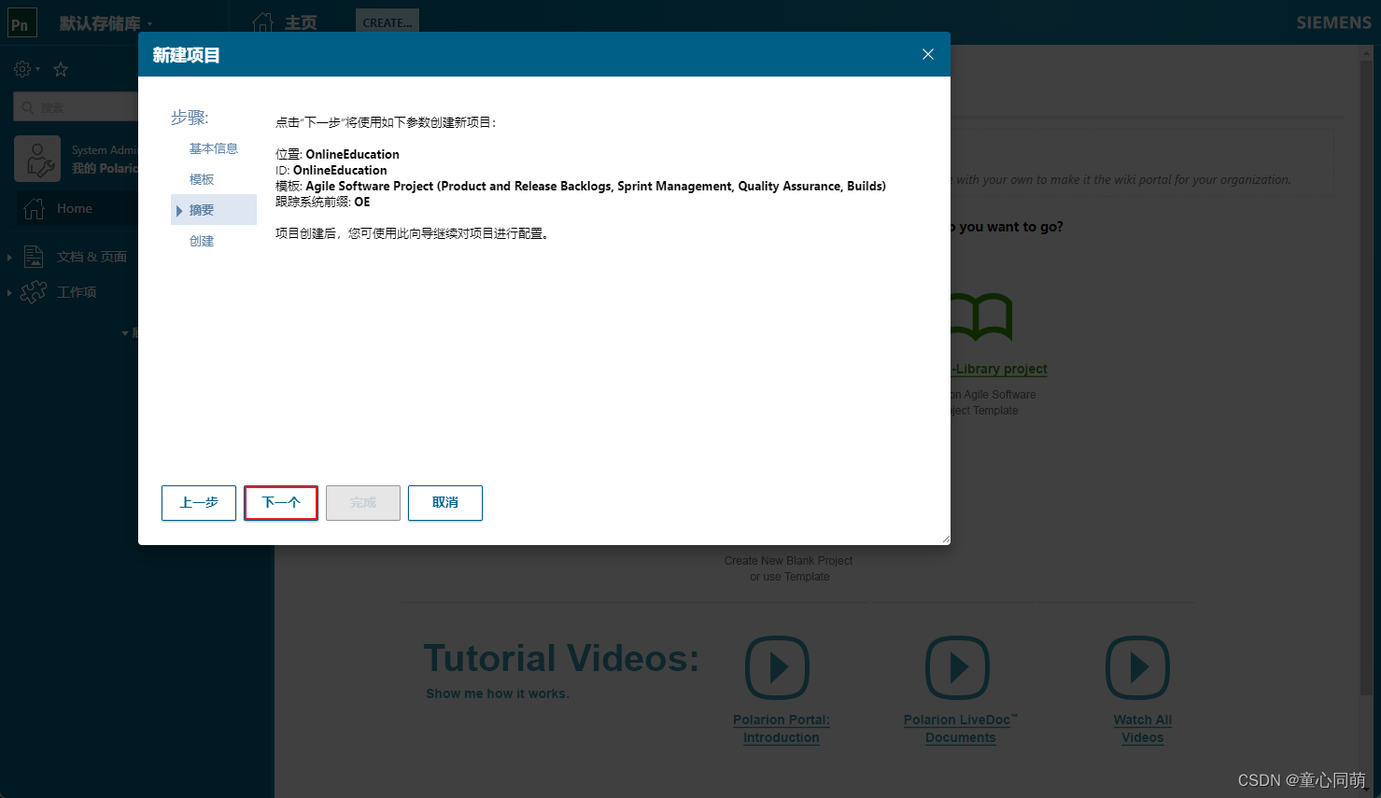This screenshot has height=798, width=1381.
Task: Click the sidebar search field
Action: pyautogui.click(x=77, y=107)
